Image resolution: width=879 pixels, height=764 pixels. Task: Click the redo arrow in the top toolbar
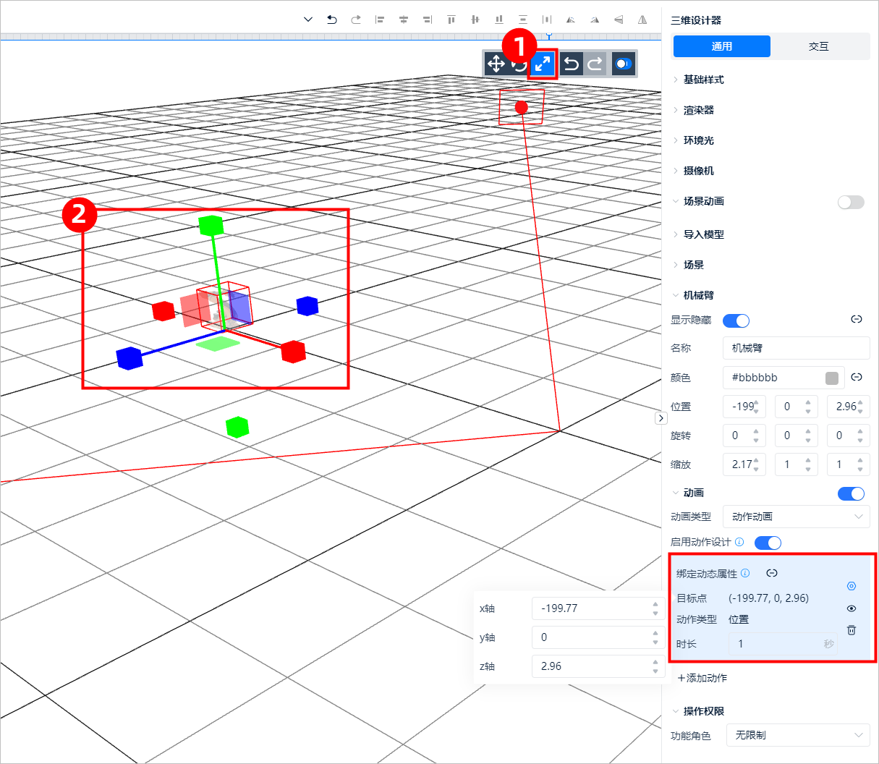pyautogui.click(x=356, y=20)
